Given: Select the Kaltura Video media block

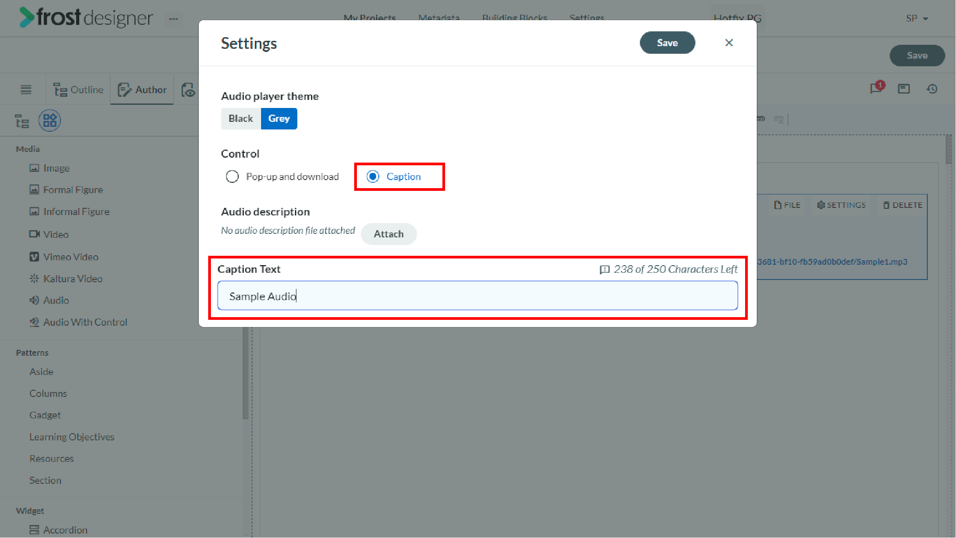Looking at the screenshot, I should (66, 279).
